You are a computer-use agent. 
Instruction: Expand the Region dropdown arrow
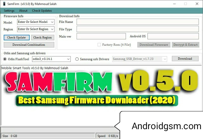click(52, 29)
